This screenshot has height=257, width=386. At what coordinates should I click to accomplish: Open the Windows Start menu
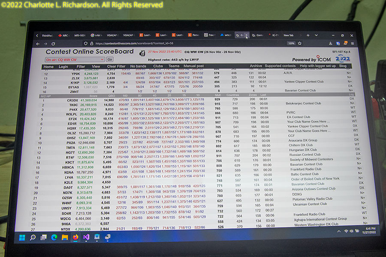click(22, 237)
